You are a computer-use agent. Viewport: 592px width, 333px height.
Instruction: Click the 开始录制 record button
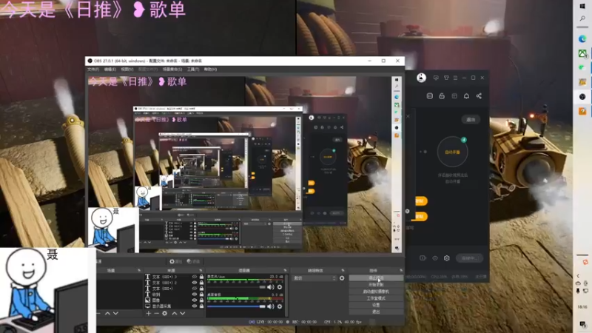coord(376,285)
